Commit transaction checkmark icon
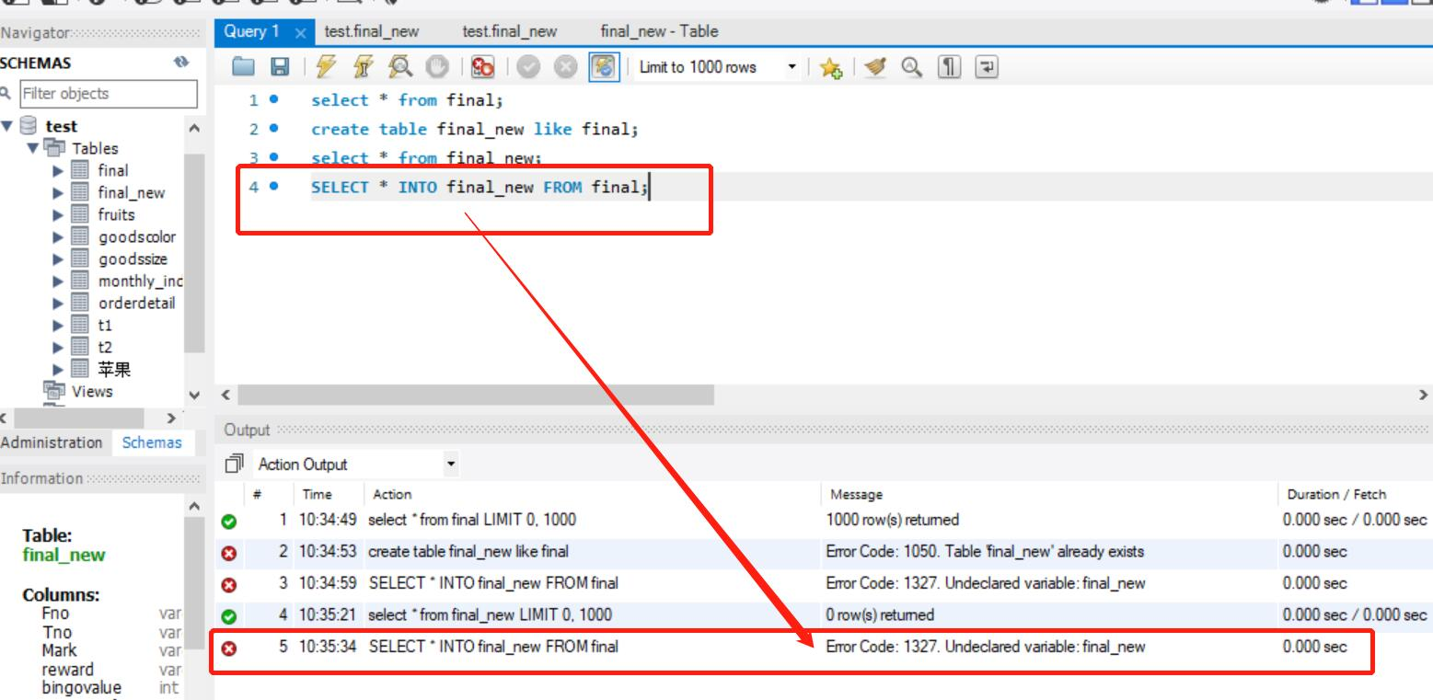This screenshot has width=1433, height=700. pos(528,67)
